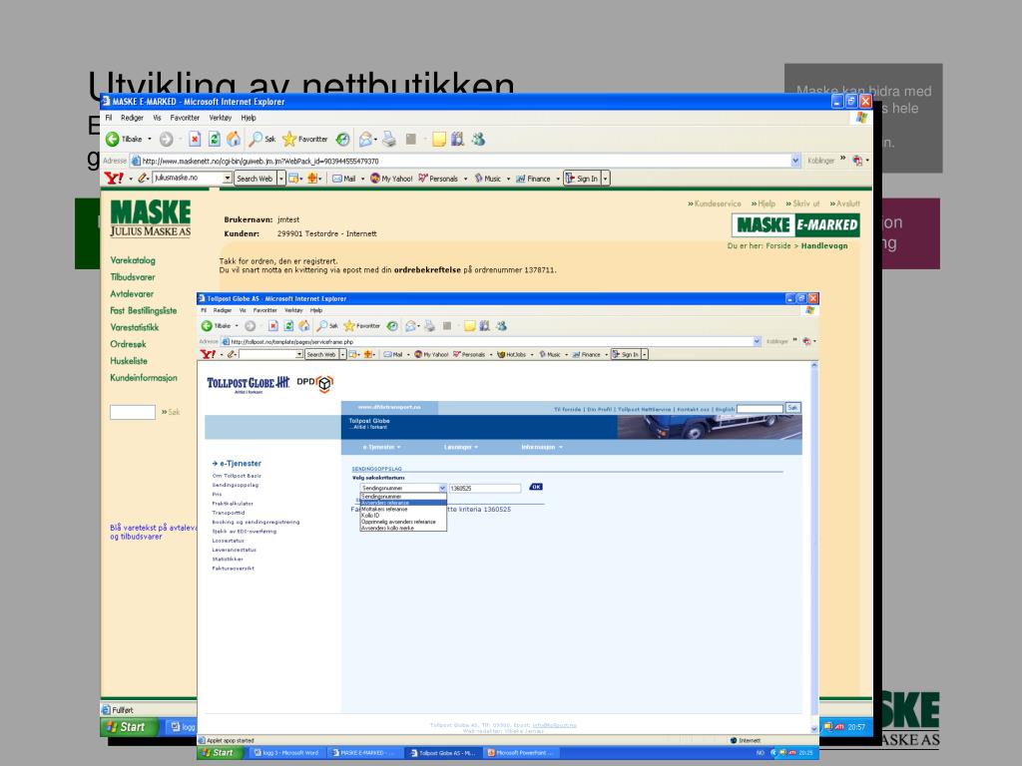This screenshot has width=1022, height=766.
Task: Click the History icon in Tollpost Globe toolbar
Action: point(392,326)
